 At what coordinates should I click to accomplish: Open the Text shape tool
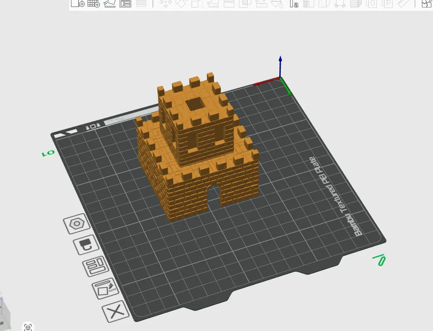tap(294, 3)
